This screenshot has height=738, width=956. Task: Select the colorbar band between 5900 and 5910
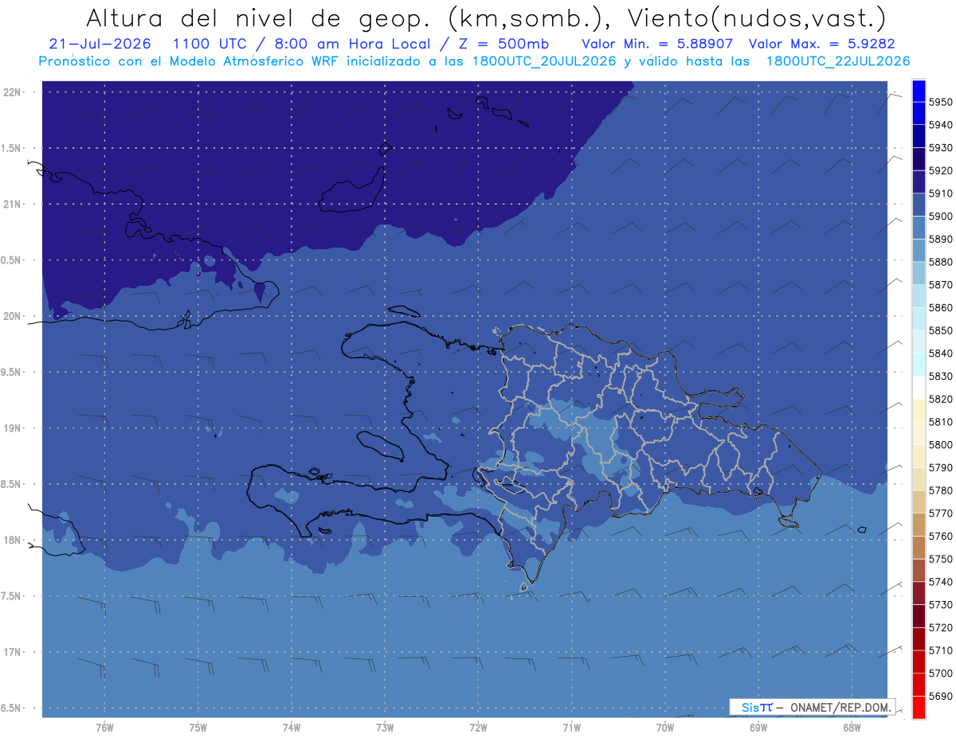click(x=919, y=205)
